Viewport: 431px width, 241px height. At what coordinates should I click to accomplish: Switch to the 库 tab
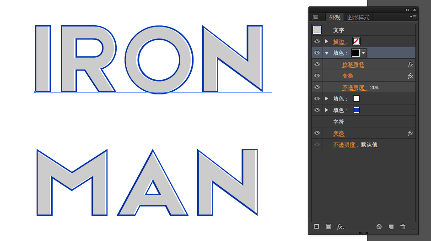315,17
